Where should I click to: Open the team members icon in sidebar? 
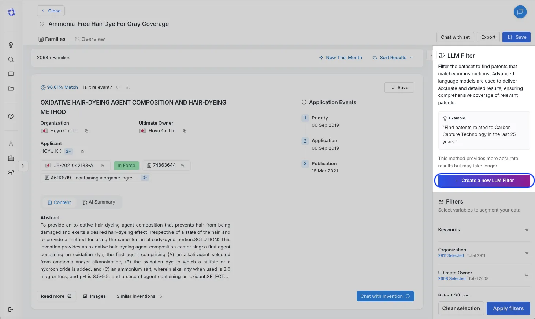click(x=11, y=173)
